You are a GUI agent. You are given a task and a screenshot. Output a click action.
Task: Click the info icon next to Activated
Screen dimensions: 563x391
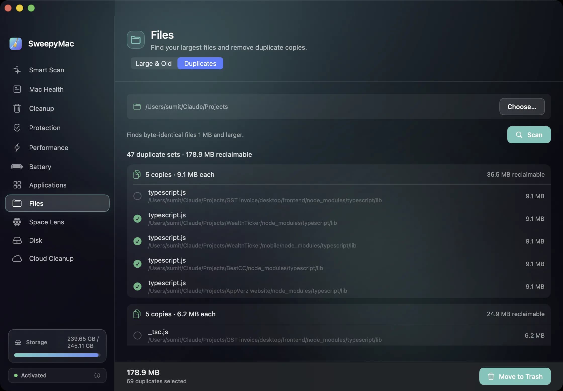(x=97, y=375)
